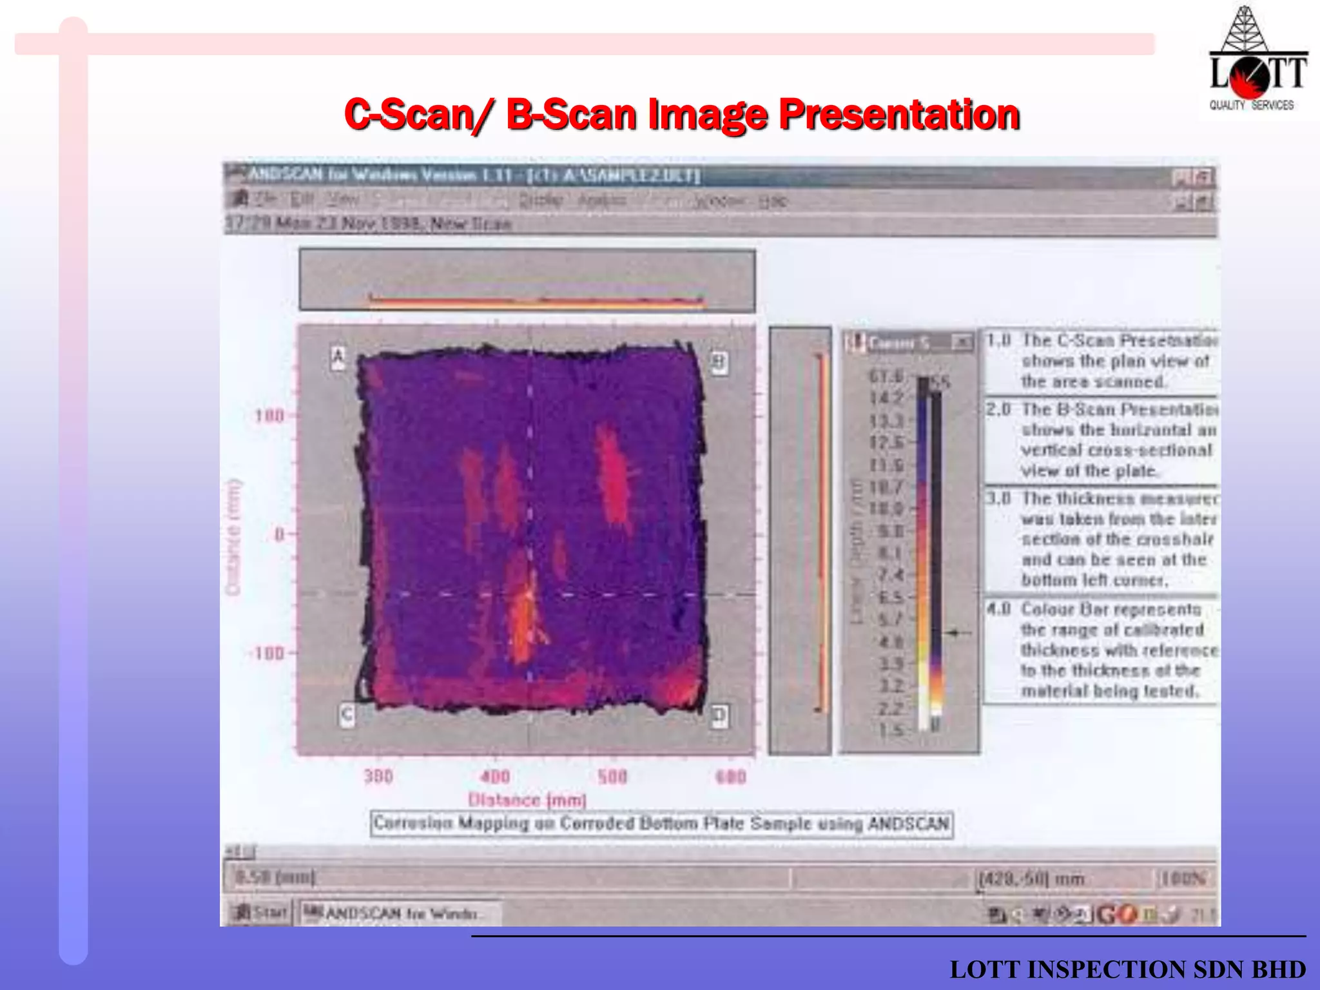Click the corner marker D on C-Scan

coord(719,715)
